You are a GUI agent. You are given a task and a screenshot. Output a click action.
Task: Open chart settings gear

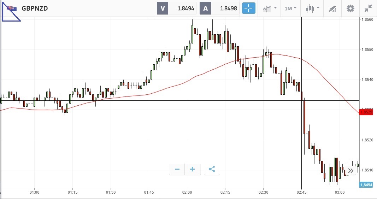[x=350, y=8]
